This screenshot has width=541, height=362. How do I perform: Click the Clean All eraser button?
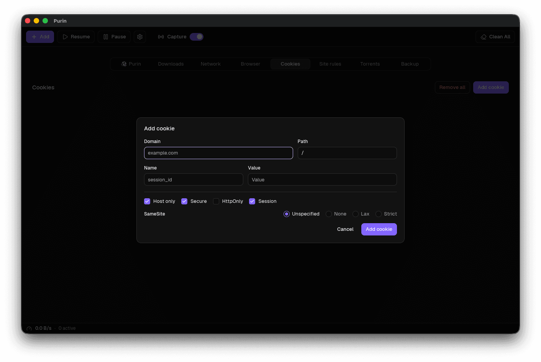495,37
